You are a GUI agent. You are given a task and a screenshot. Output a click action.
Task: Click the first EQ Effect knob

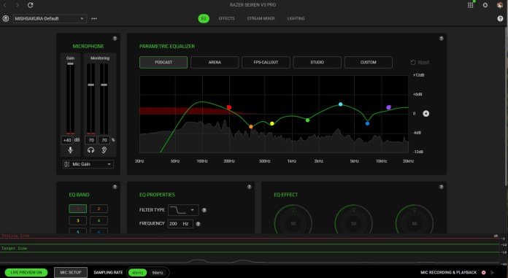tap(293, 223)
